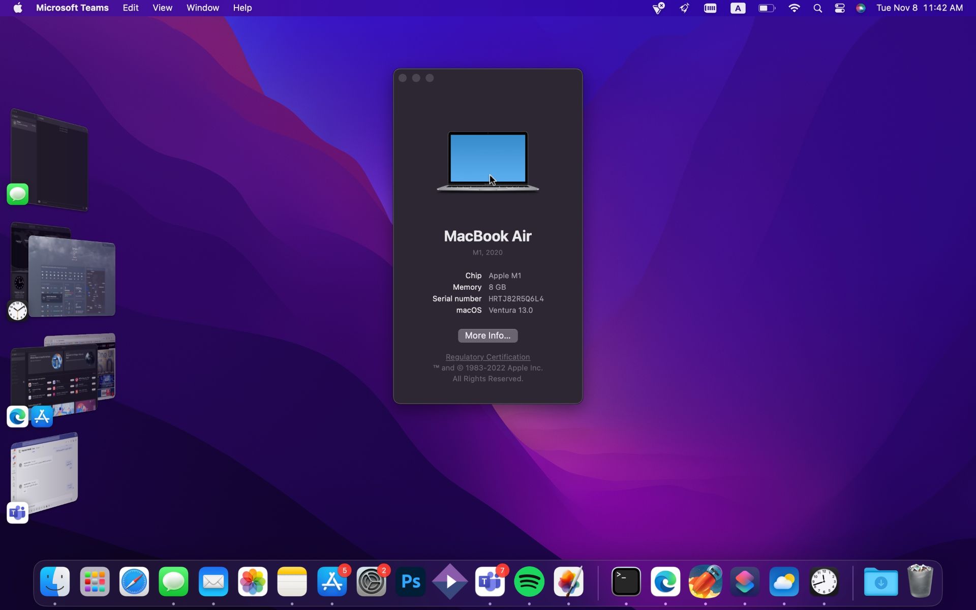The image size is (976, 610).
Task: Open Spotlight search in menu bar
Action: (x=817, y=8)
